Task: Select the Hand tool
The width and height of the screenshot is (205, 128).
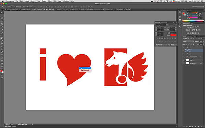Action: click(x=2, y=64)
